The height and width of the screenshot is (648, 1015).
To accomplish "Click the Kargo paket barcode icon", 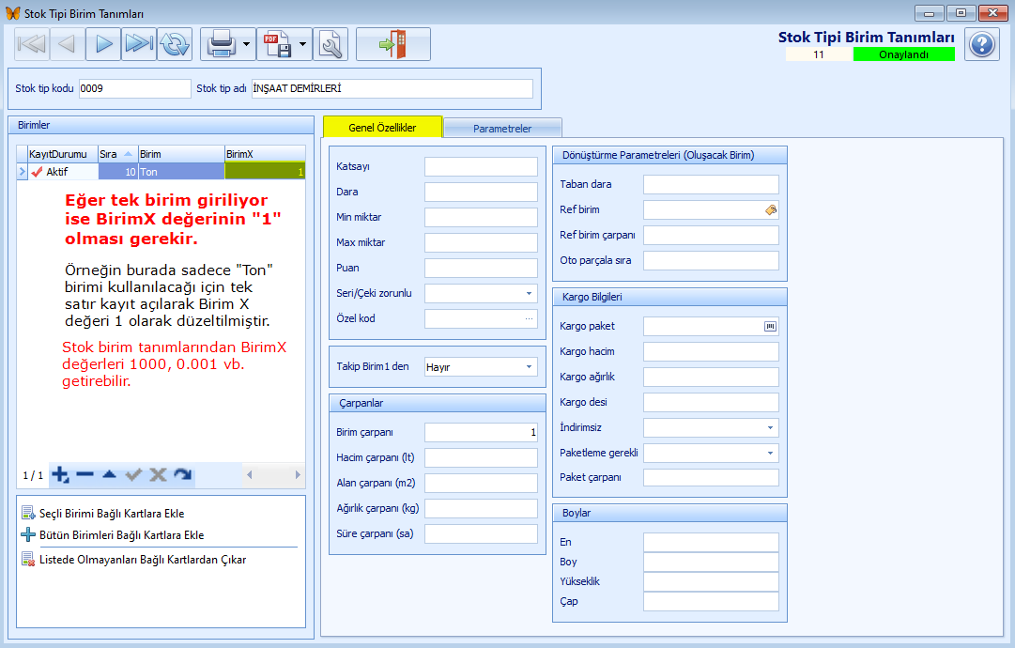I will pyautogui.click(x=770, y=326).
